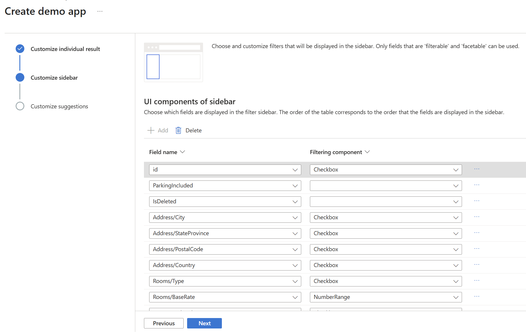
Task: Click the Add toolbar button label
Action: [x=163, y=130]
